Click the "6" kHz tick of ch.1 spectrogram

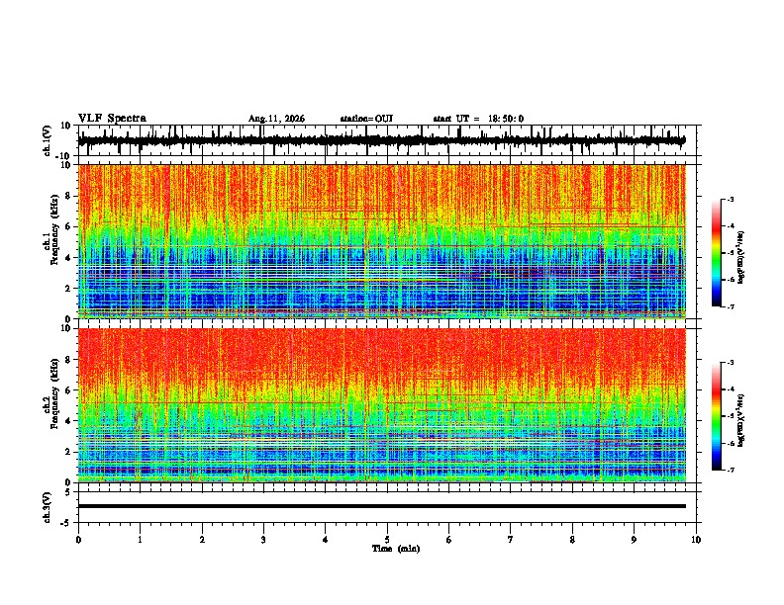[x=68, y=226]
